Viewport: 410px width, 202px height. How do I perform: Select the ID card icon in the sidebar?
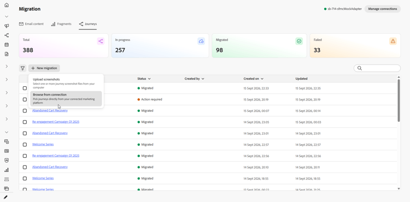click(7, 151)
